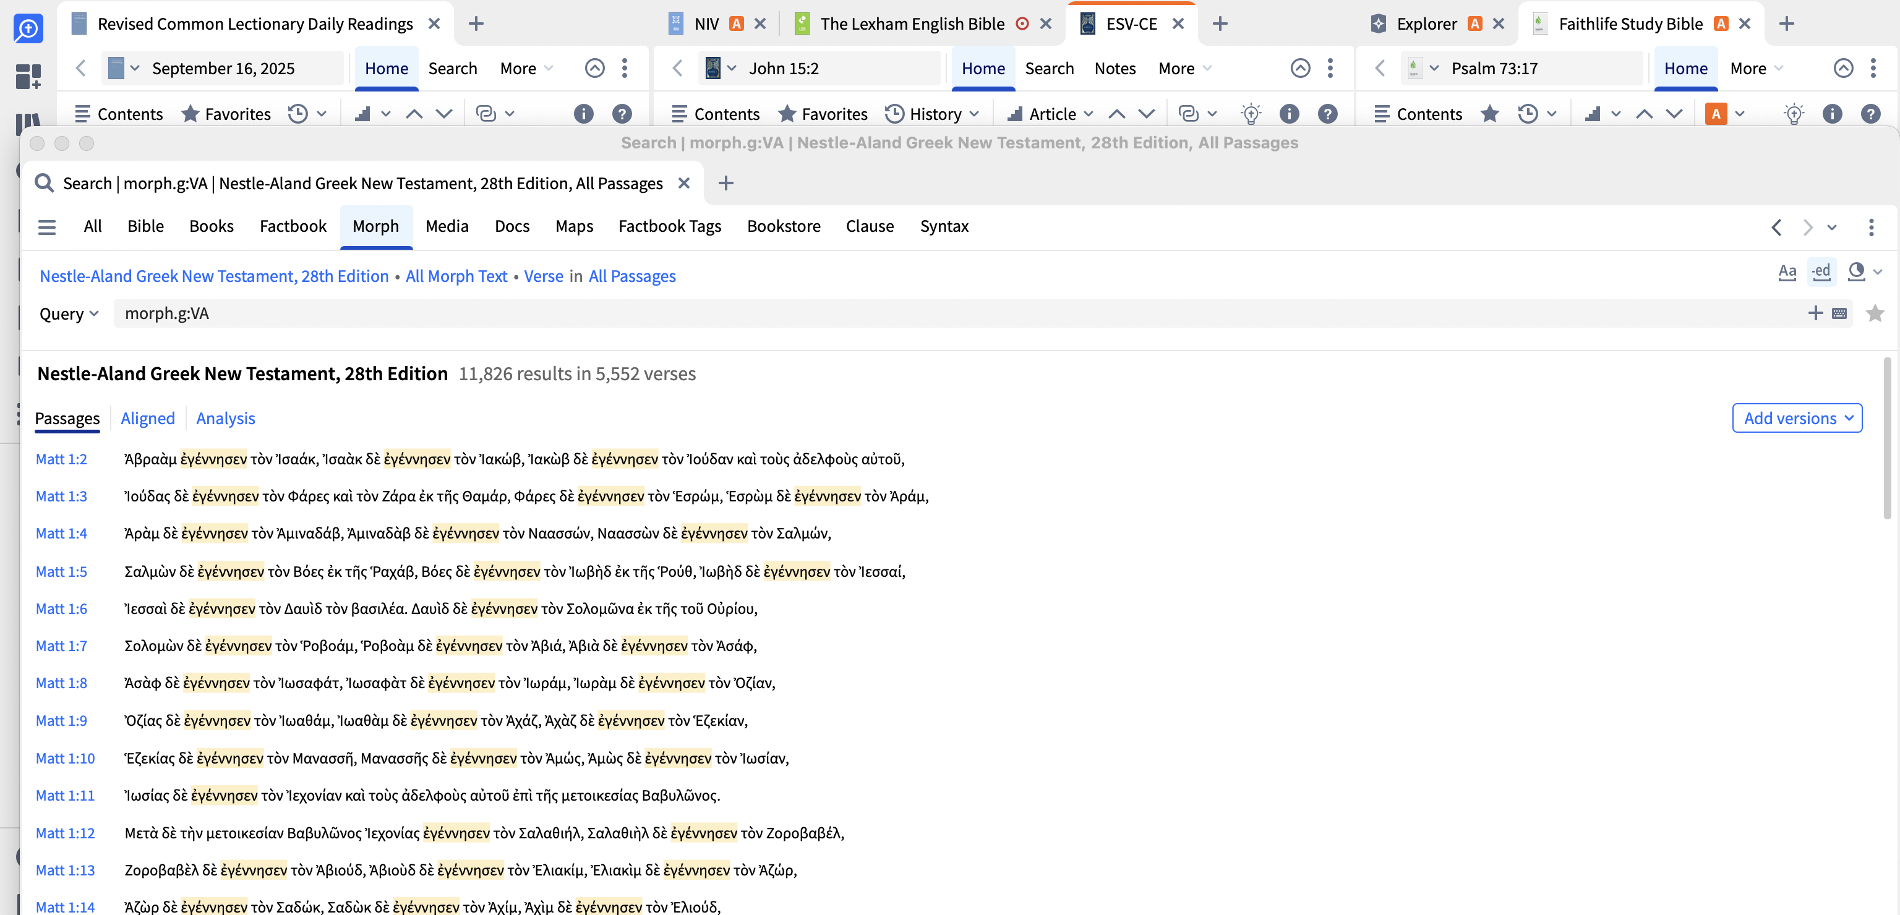The image size is (1900, 915).
Task: Expand the Article navigation dropdown
Action: tap(1089, 114)
